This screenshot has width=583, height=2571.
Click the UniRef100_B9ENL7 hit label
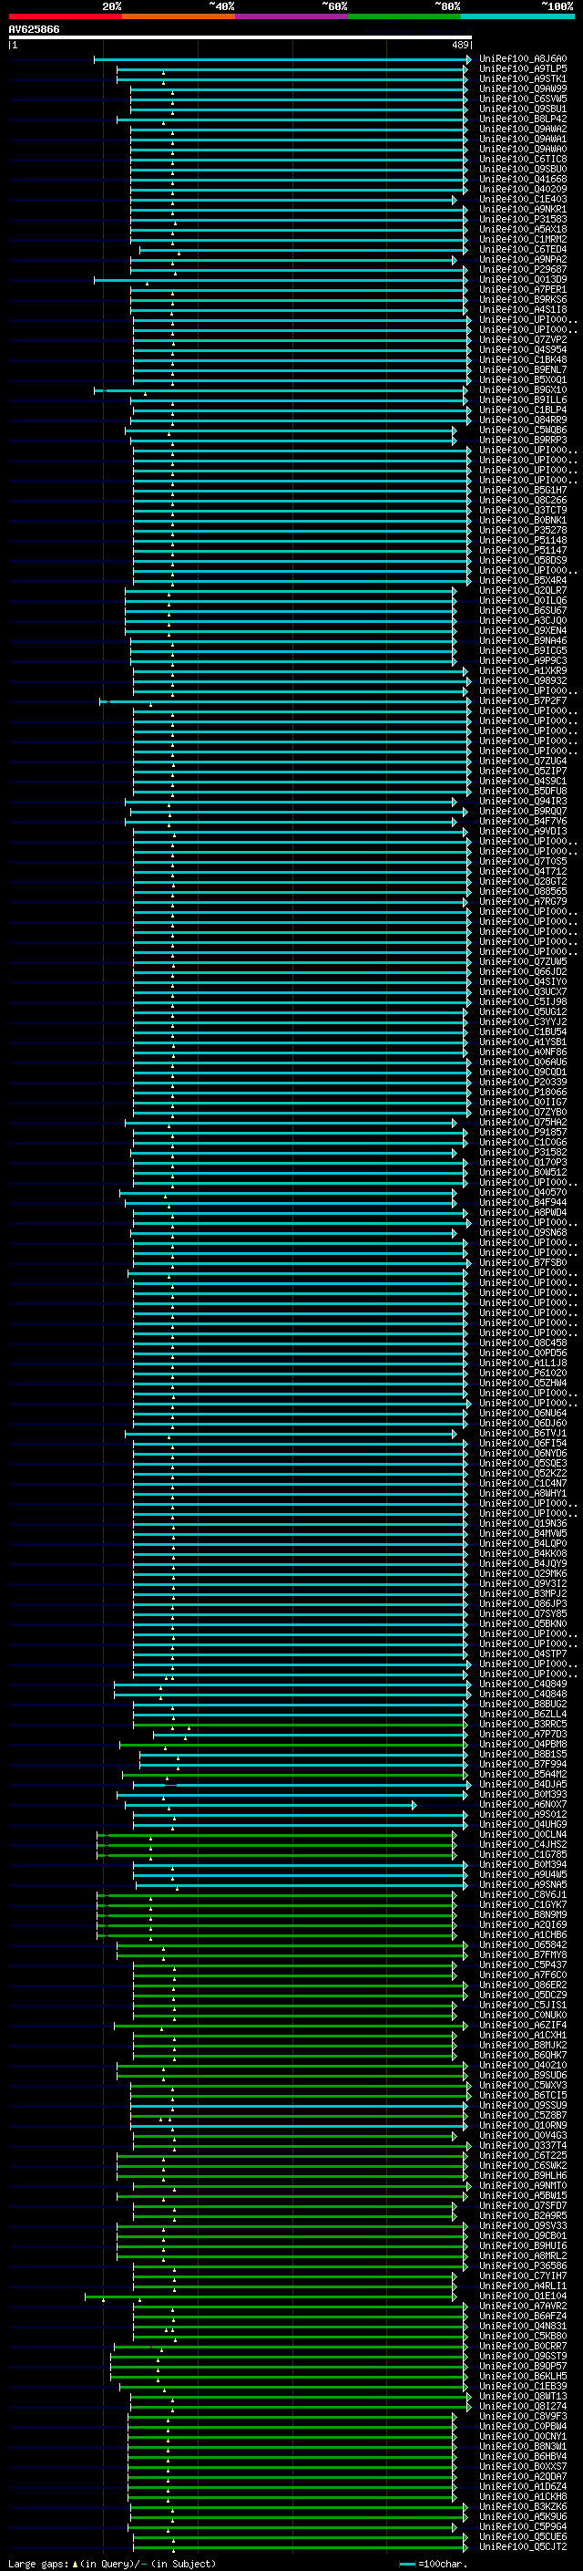[523, 370]
